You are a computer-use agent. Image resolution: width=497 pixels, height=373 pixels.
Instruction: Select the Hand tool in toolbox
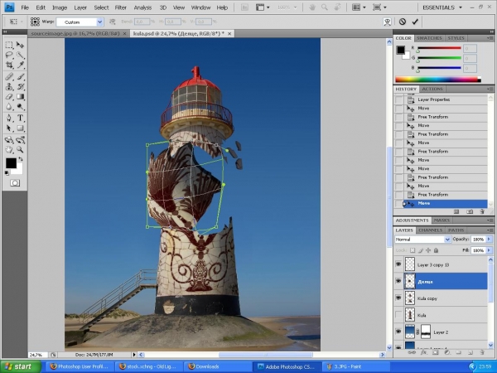click(x=9, y=149)
